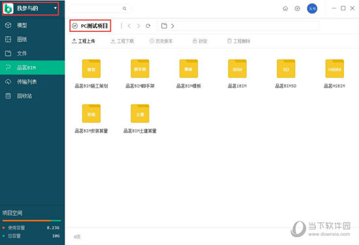Open the 图纸 sidebar section
The height and width of the screenshot is (245, 359).
(32, 39)
